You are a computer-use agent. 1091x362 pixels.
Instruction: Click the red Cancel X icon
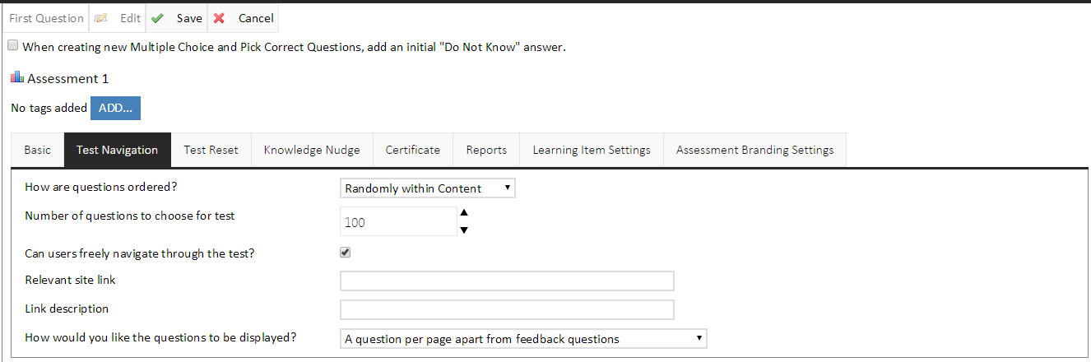tap(219, 18)
